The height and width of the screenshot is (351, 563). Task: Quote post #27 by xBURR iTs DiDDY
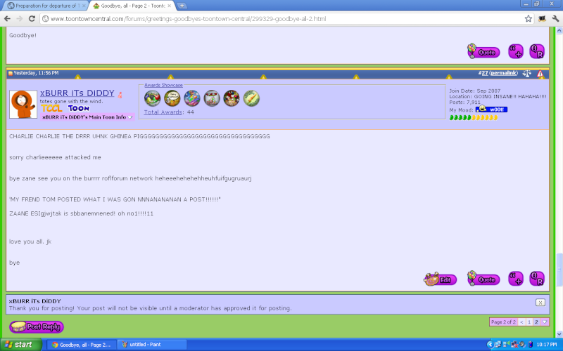coord(483,279)
